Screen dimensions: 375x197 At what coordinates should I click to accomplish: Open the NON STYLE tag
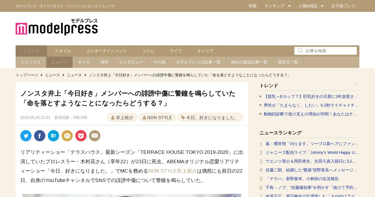(x=157, y=118)
